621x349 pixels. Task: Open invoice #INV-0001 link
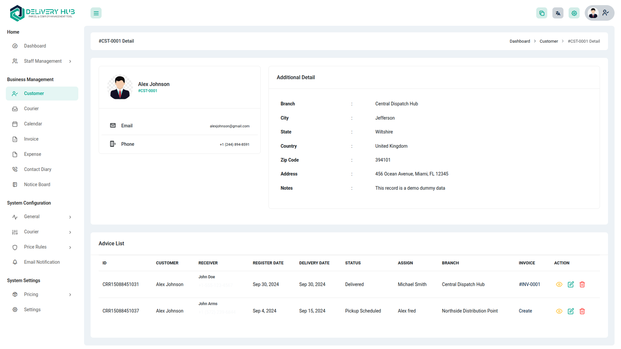pos(529,285)
